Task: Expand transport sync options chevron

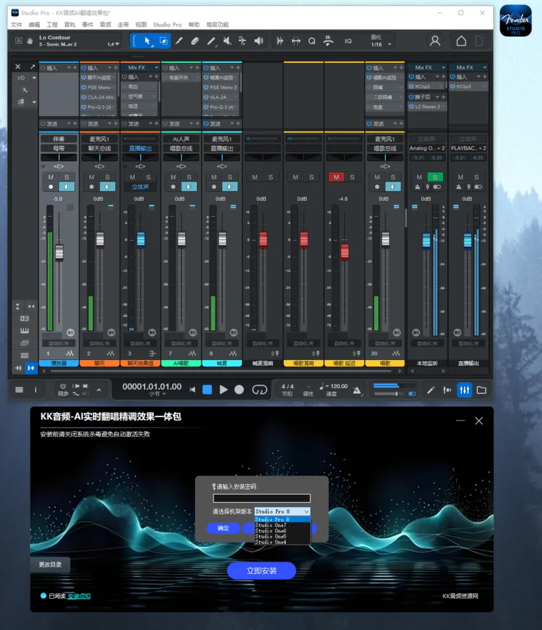Action: click(x=99, y=389)
